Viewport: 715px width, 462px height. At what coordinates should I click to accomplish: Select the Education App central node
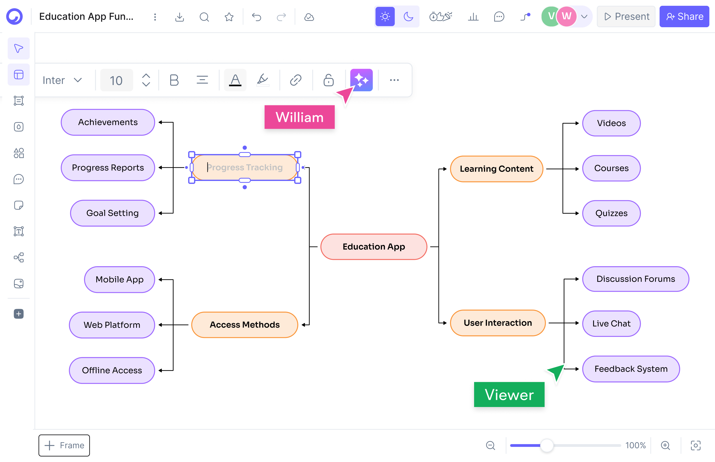tap(374, 247)
